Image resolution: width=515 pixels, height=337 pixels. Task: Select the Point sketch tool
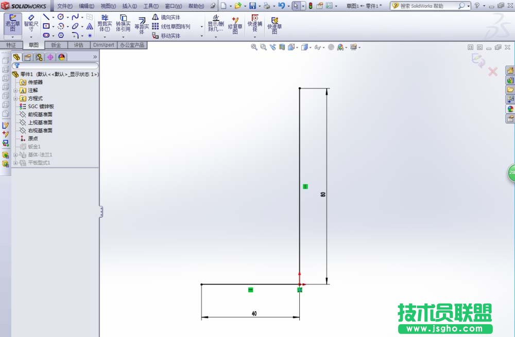point(90,36)
